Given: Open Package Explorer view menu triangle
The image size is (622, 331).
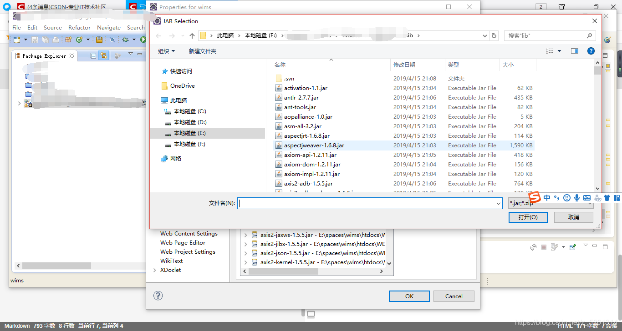Looking at the screenshot, I should (x=131, y=54).
